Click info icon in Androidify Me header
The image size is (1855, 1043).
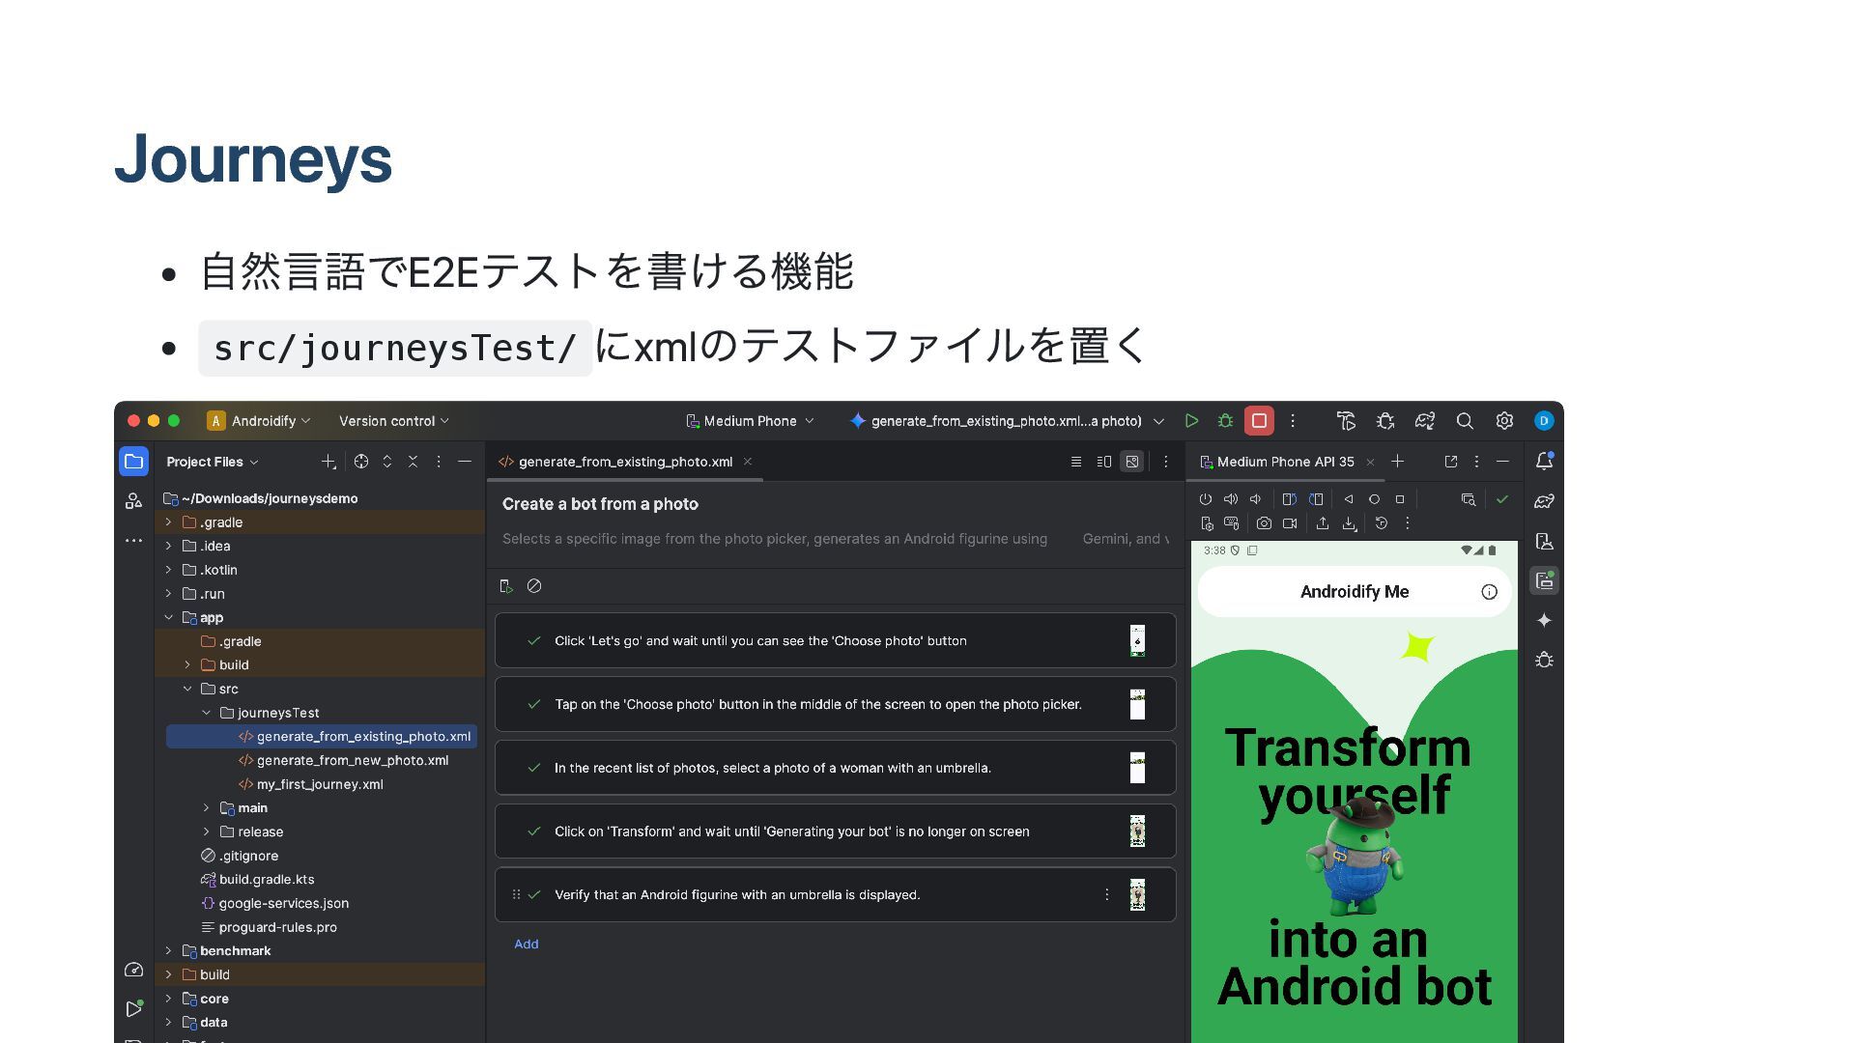coord(1489,592)
